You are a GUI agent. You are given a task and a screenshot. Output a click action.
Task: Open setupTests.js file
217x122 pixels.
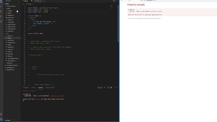(11, 61)
